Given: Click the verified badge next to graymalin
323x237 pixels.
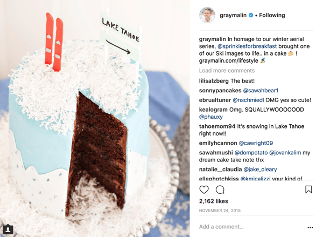Looking at the screenshot, I should [x=251, y=15].
